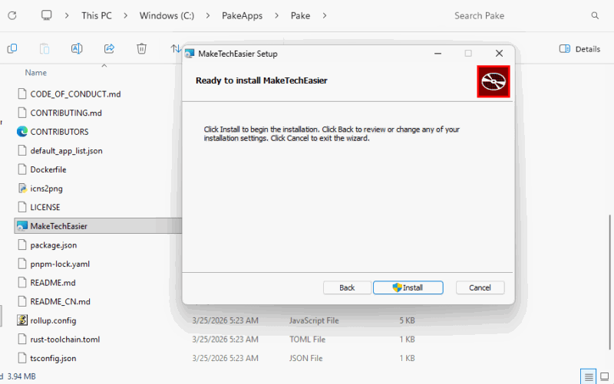This screenshot has width=614, height=384.
Task: Click the Delete trash icon
Action: point(141,48)
